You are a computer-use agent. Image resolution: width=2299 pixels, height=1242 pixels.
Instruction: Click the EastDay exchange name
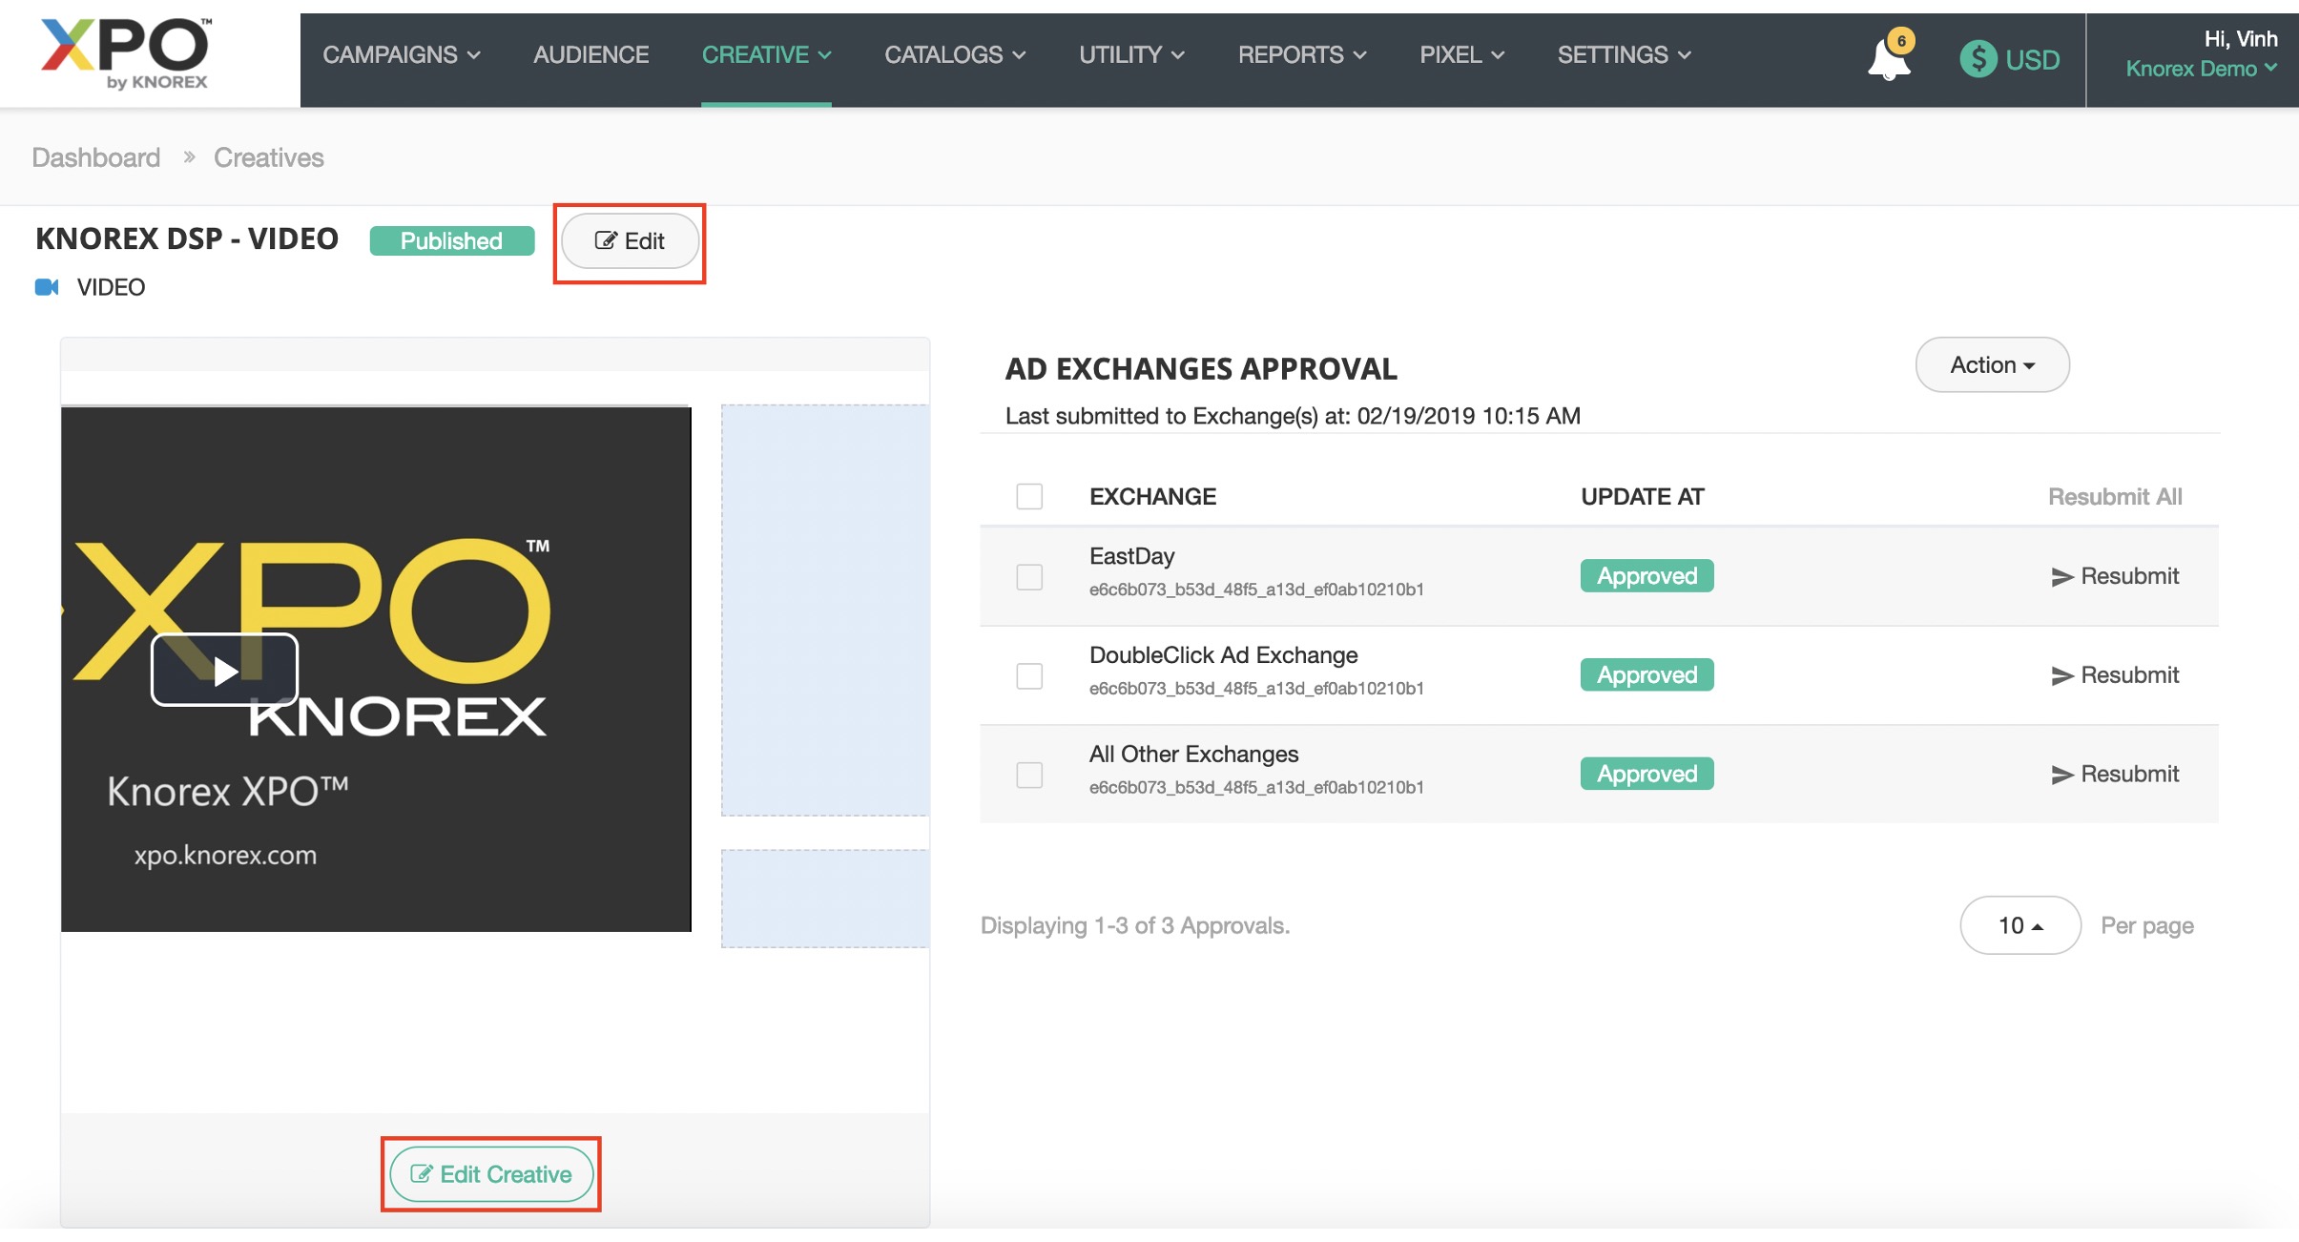point(1131,556)
